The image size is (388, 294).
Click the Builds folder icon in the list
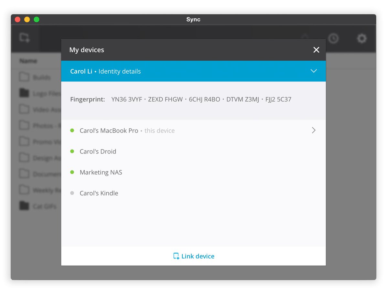[x=24, y=77]
